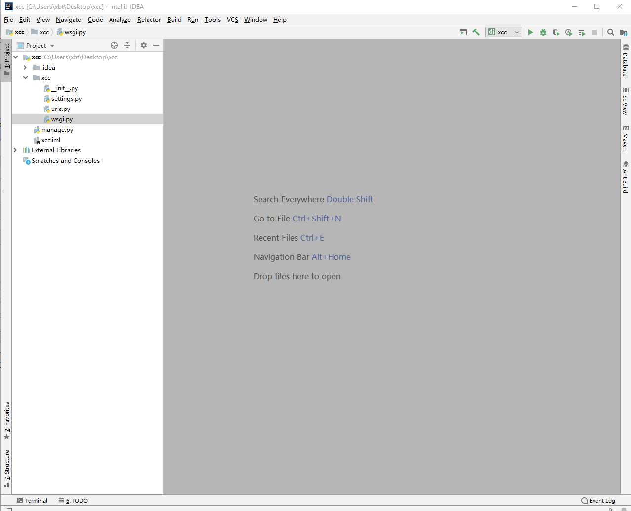Run xcc with Coverage icon
631x511 pixels.
coord(556,32)
